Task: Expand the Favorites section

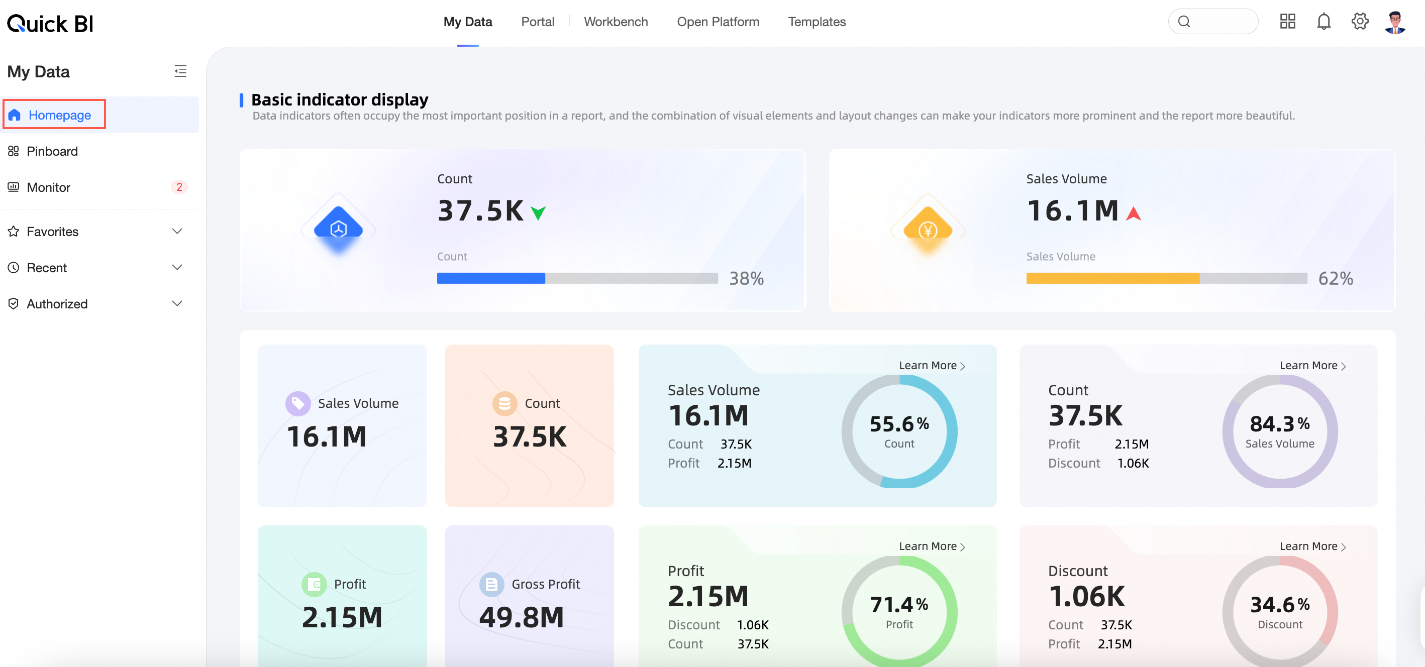Action: [x=177, y=231]
